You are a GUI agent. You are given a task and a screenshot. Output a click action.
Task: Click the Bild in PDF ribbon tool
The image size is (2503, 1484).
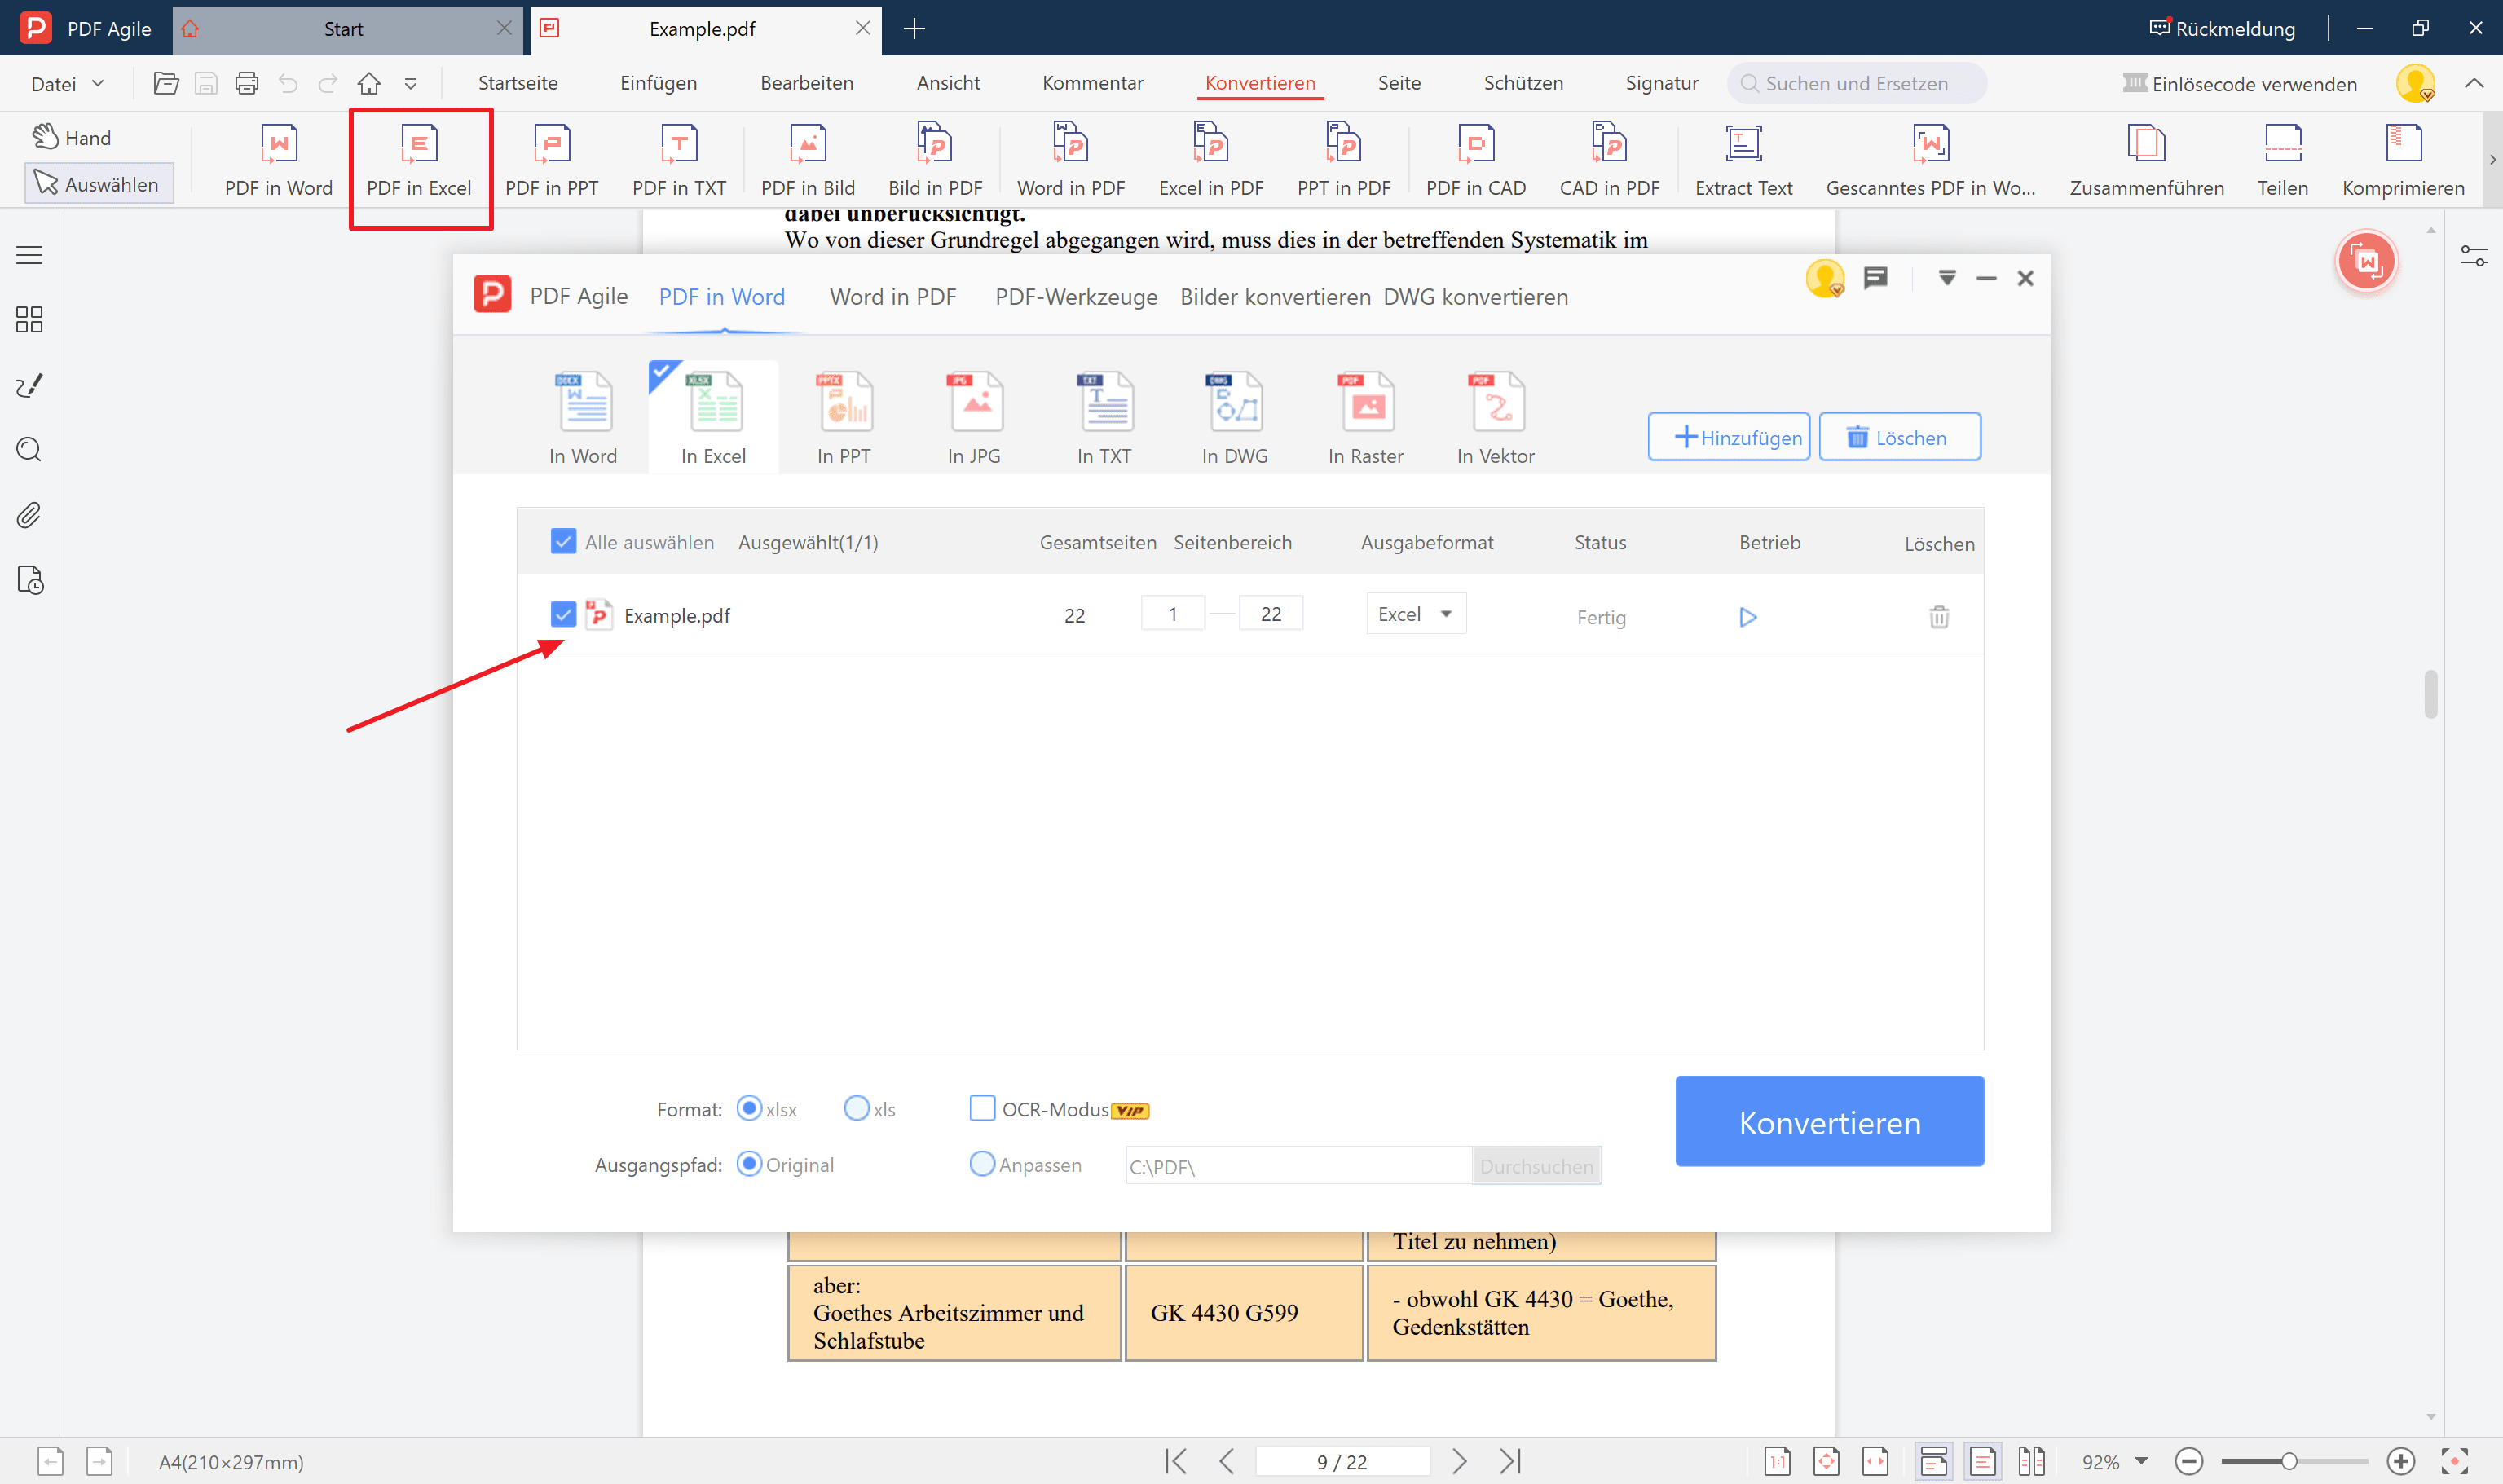click(x=934, y=160)
